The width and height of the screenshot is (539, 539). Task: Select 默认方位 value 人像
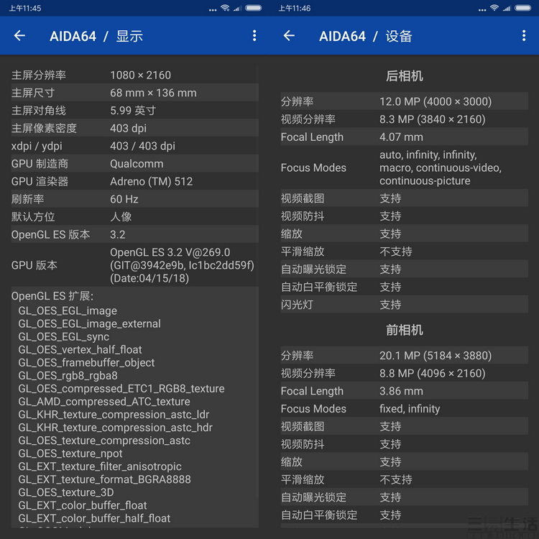point(121,216)
